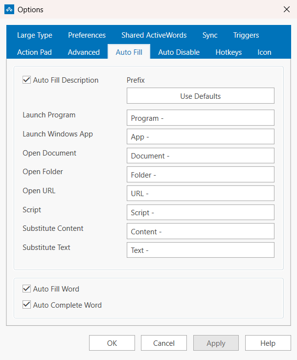Edit the Open URL prefix field
The width and height of the screenshot is (297, 360).
point(201,193)
